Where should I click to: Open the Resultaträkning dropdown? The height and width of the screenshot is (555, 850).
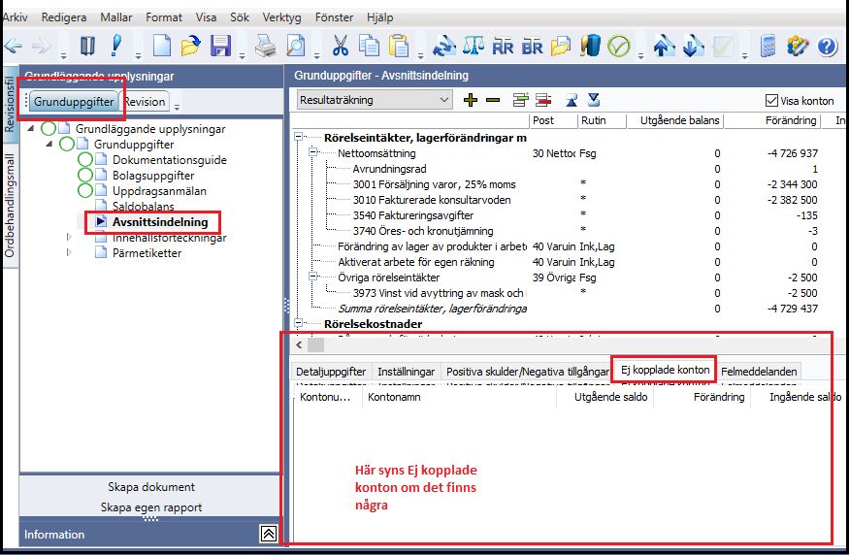click(375, 100)
